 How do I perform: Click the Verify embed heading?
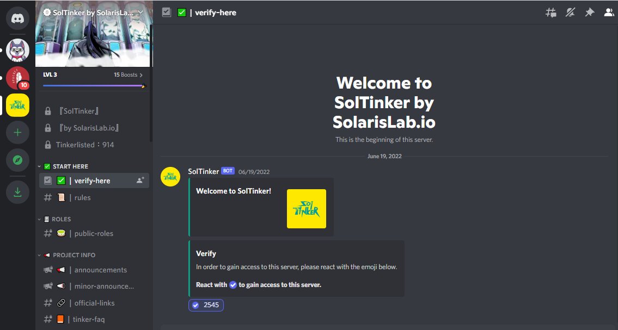pyautogui.click(x=206, y=254)
